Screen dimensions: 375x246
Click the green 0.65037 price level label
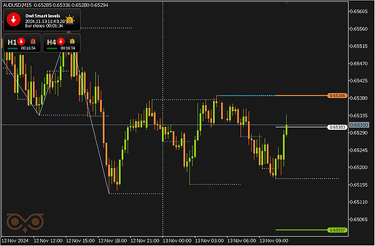pos(337,230)
